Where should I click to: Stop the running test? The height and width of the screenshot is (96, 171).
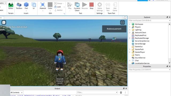click(x=91, y=6)
